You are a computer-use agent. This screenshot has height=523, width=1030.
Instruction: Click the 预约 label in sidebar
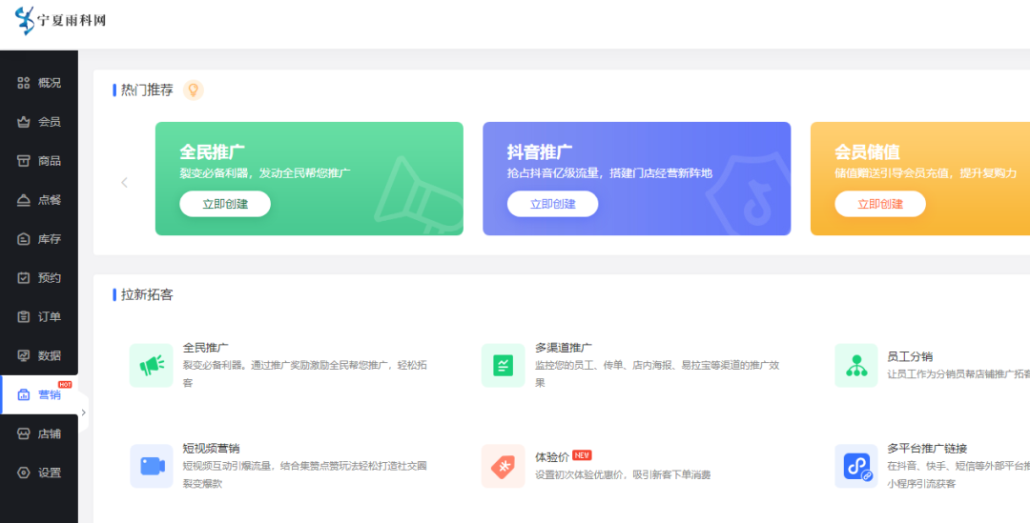tap(50, 277)
